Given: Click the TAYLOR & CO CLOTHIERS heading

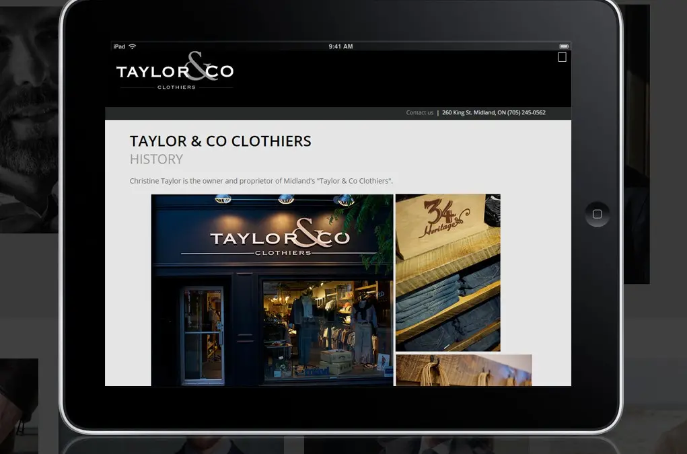Looking at the screenshot, I should click(221, 141).
